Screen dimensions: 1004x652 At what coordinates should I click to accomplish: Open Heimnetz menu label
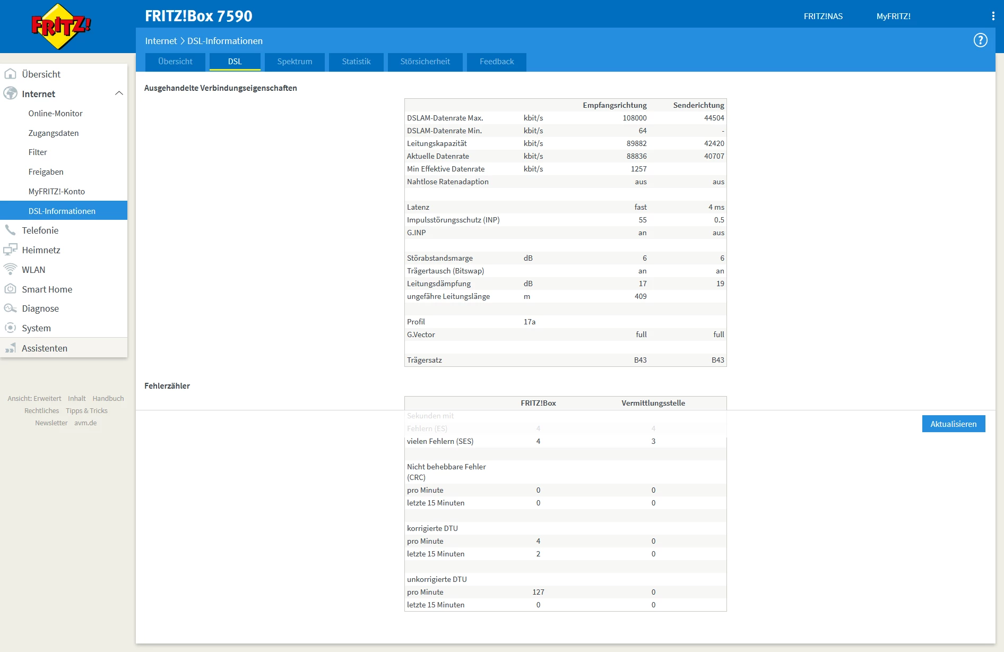pos(41,250)
